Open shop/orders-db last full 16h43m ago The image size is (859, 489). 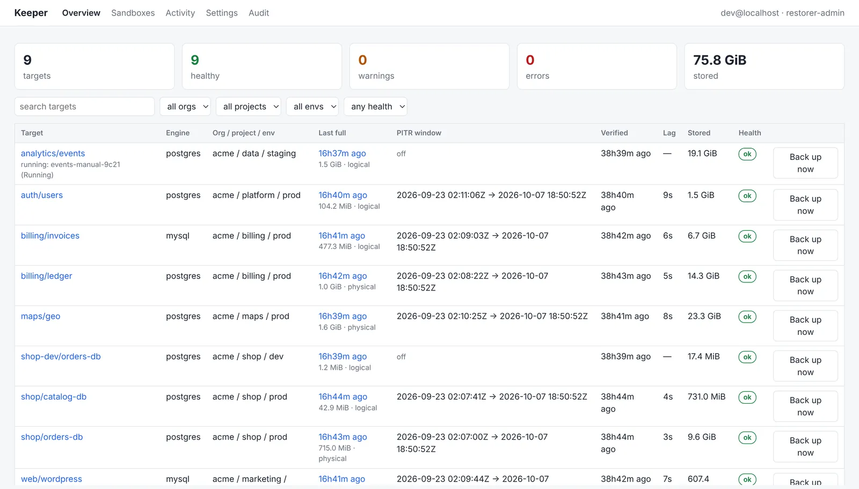[x=343, y=437]
